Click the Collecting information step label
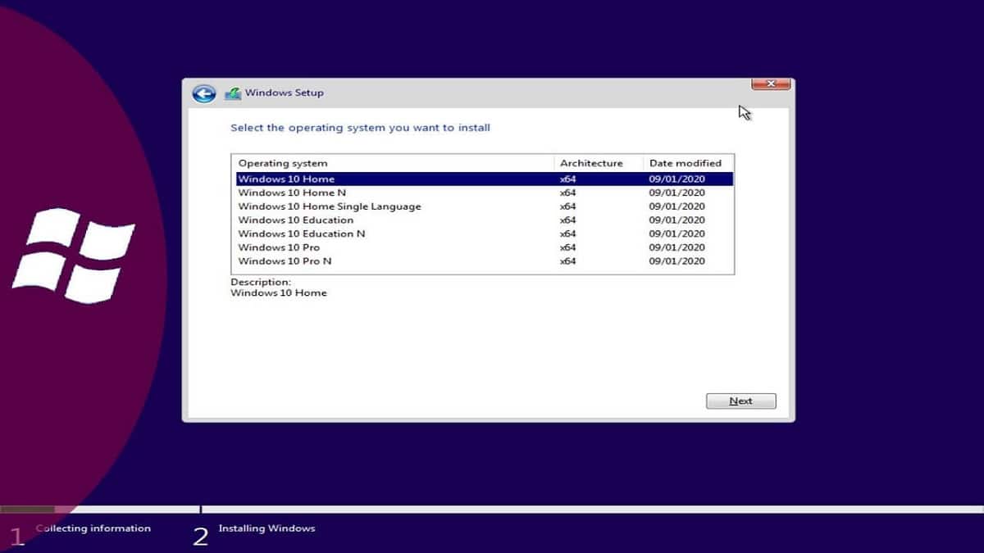The width and height of the screenshot is (984, 553). tap(93, 528)
